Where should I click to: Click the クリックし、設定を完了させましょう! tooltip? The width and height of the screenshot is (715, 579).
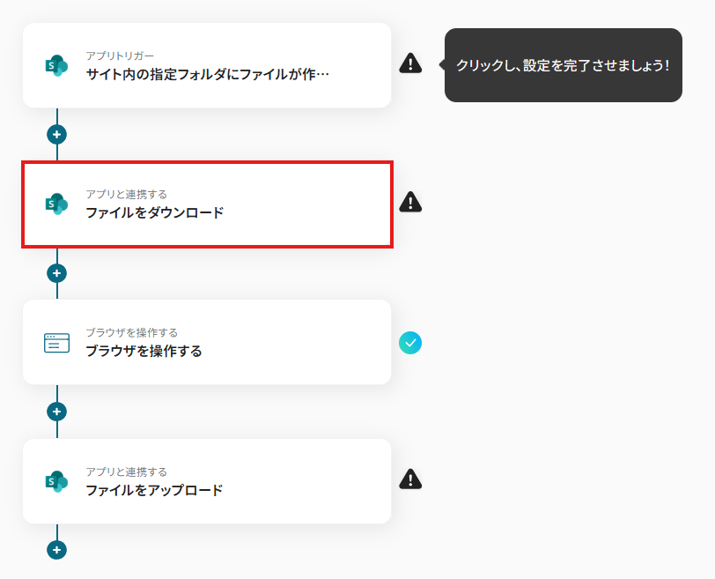pos(564,65)
